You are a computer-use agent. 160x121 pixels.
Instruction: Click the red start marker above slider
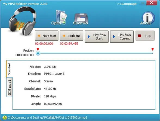[x=38, y=49]
